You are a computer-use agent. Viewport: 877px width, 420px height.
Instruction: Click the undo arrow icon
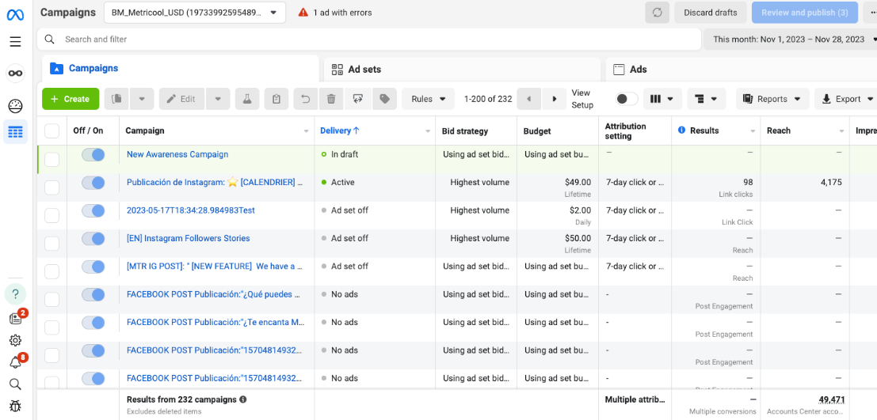pos(304,99)
